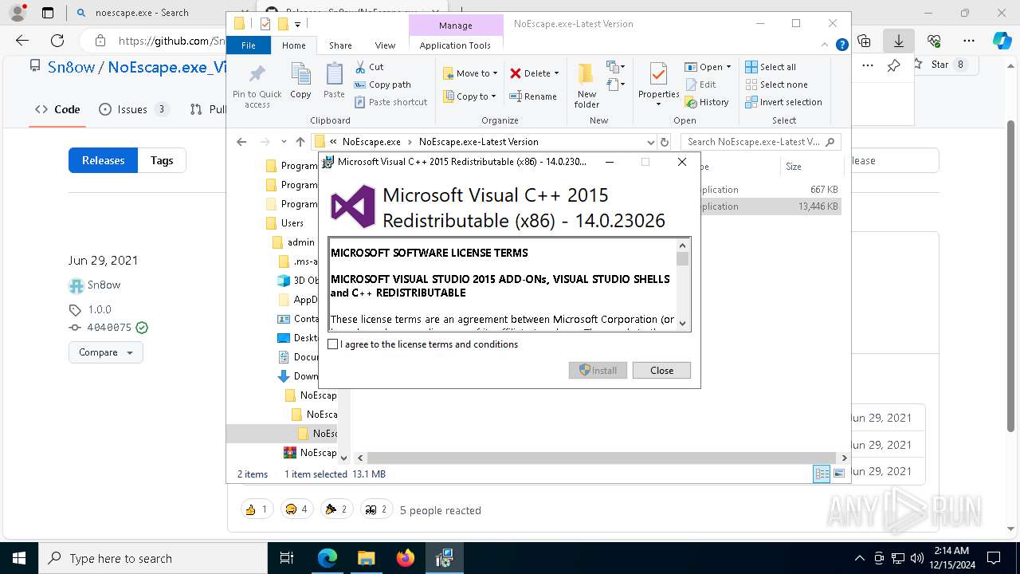Open File Explorer from the taskbar

click(x=366, y=558)
